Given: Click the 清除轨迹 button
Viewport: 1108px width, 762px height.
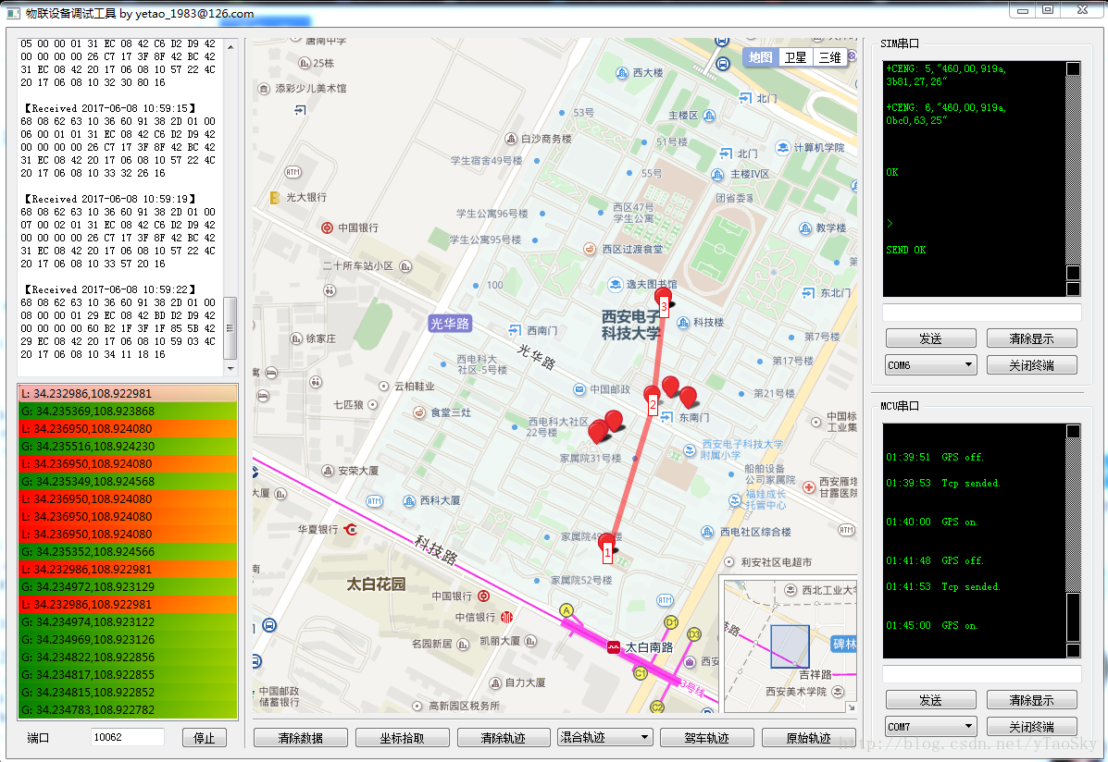Looking at the screenshot, I should click(x=504, y=738).
